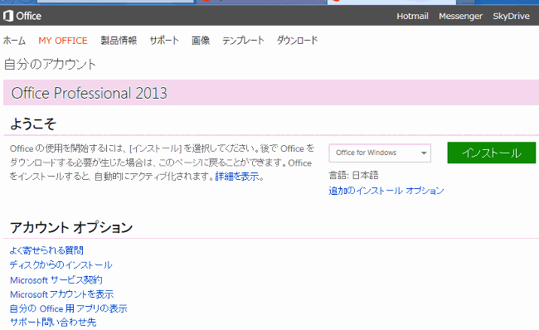Open the 詳細を表示 link
The image size is (539, 330).
(237, 177)
